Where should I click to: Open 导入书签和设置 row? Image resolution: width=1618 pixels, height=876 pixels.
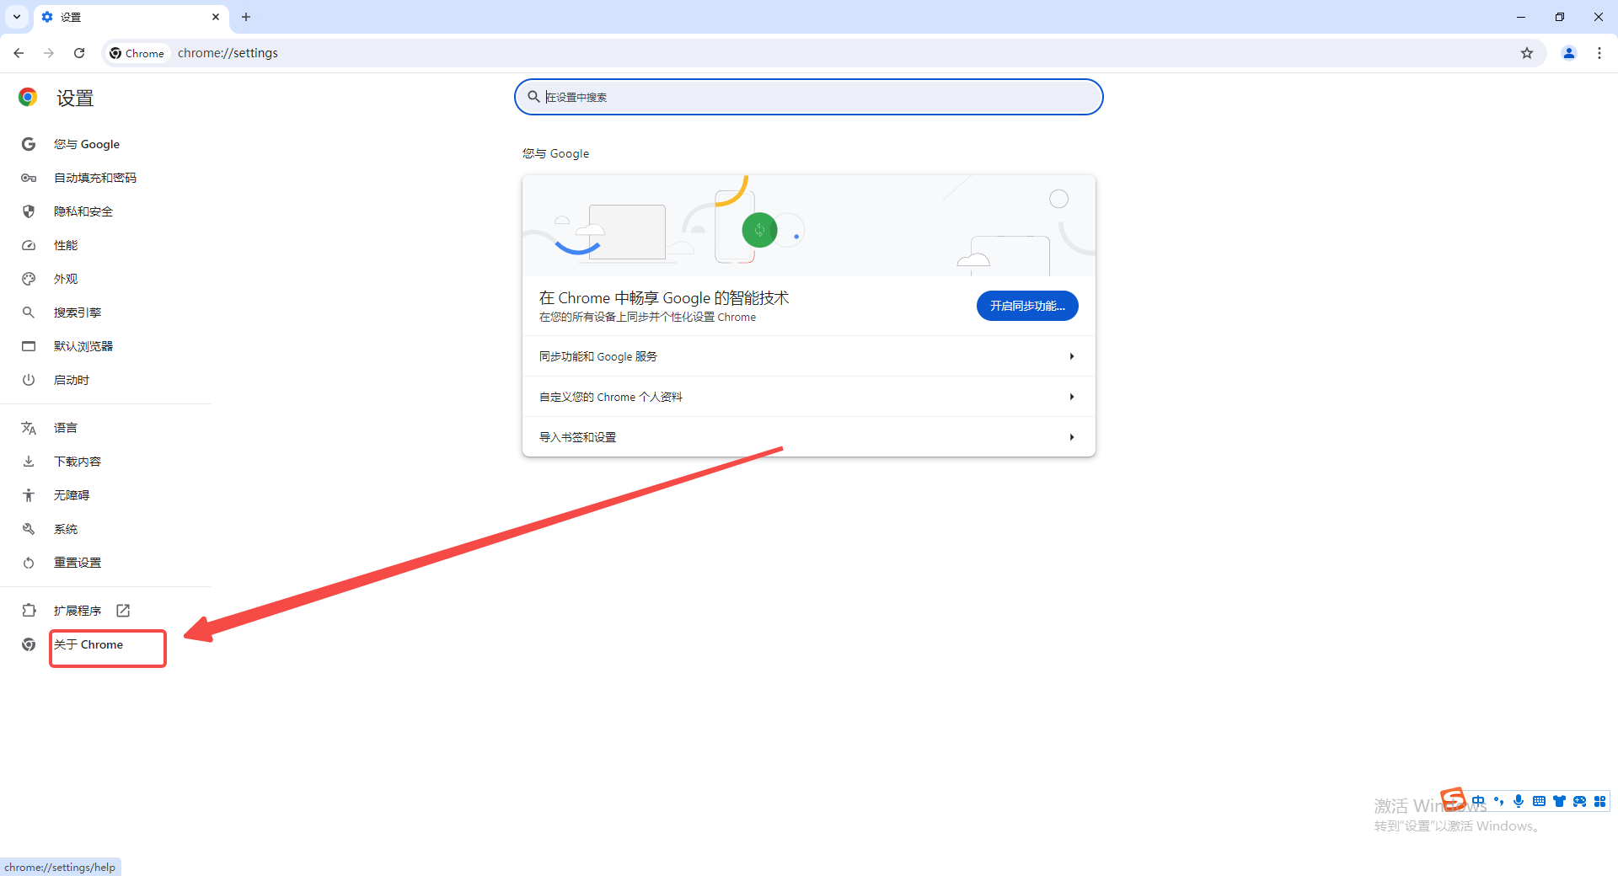pyautogui.click(x=809, y=437)
